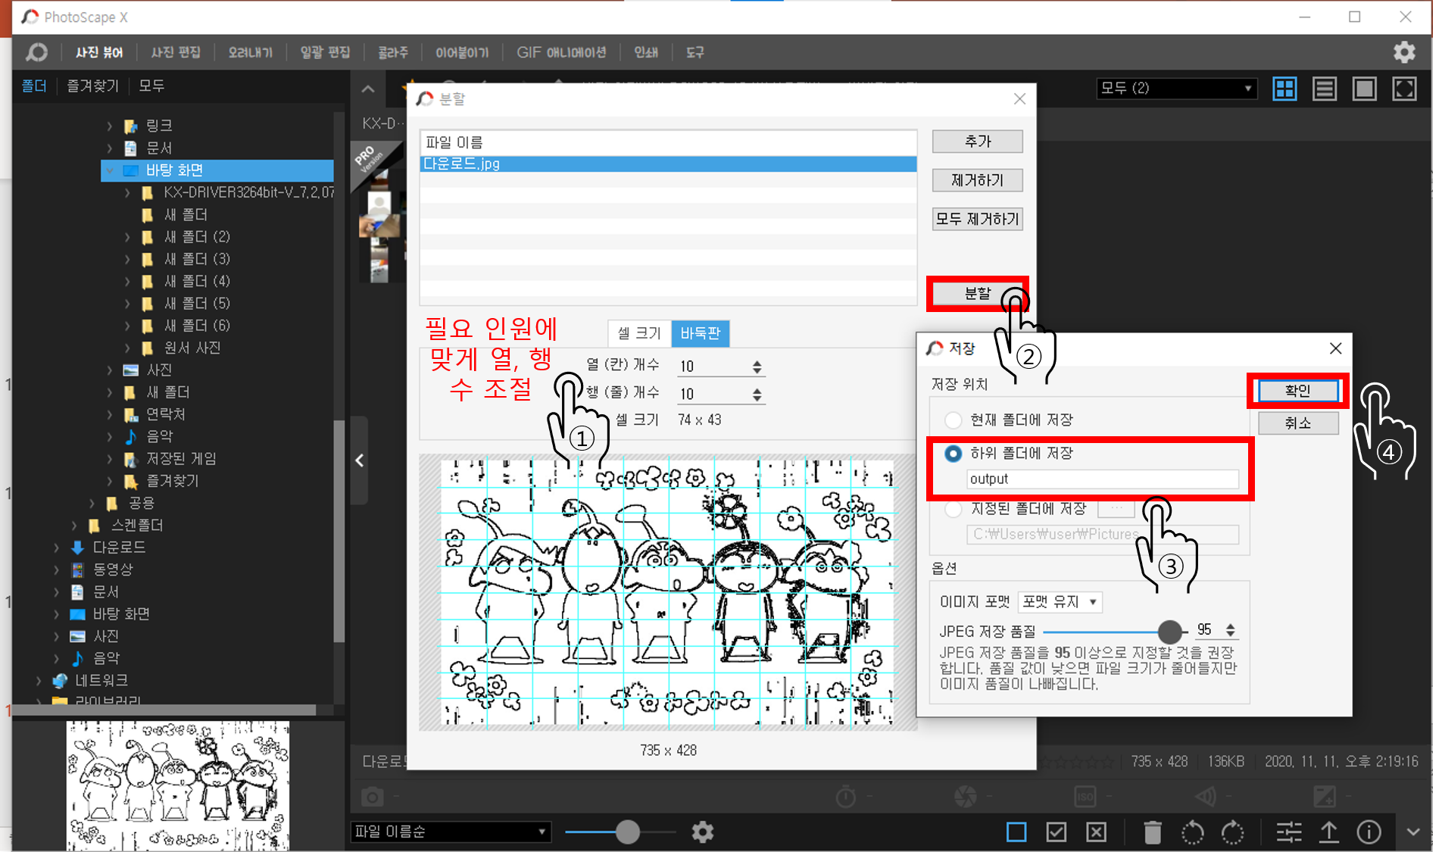Open 인쇄 tab

[x=646, y=52]
